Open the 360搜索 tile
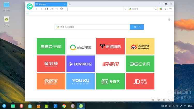 point(81,46)
